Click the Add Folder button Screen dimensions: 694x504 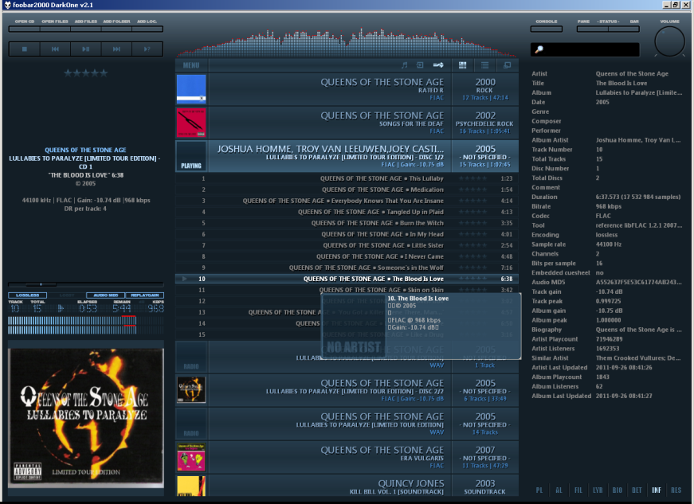coord(117,29)
